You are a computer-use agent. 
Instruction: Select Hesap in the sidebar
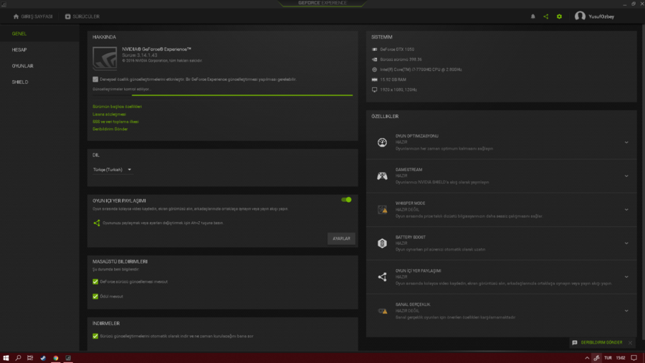point(19,49)
